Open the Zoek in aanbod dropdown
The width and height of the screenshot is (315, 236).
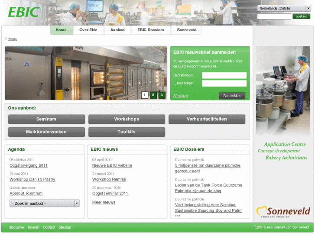click(x=45, y=203)
